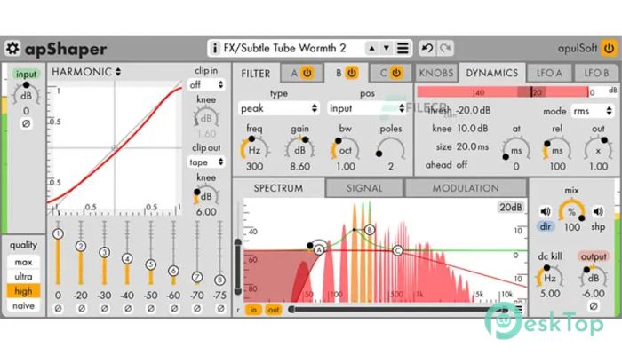Click the mix percent knob
The width and height of the screenshot is (622, 355).
(571, 211)
